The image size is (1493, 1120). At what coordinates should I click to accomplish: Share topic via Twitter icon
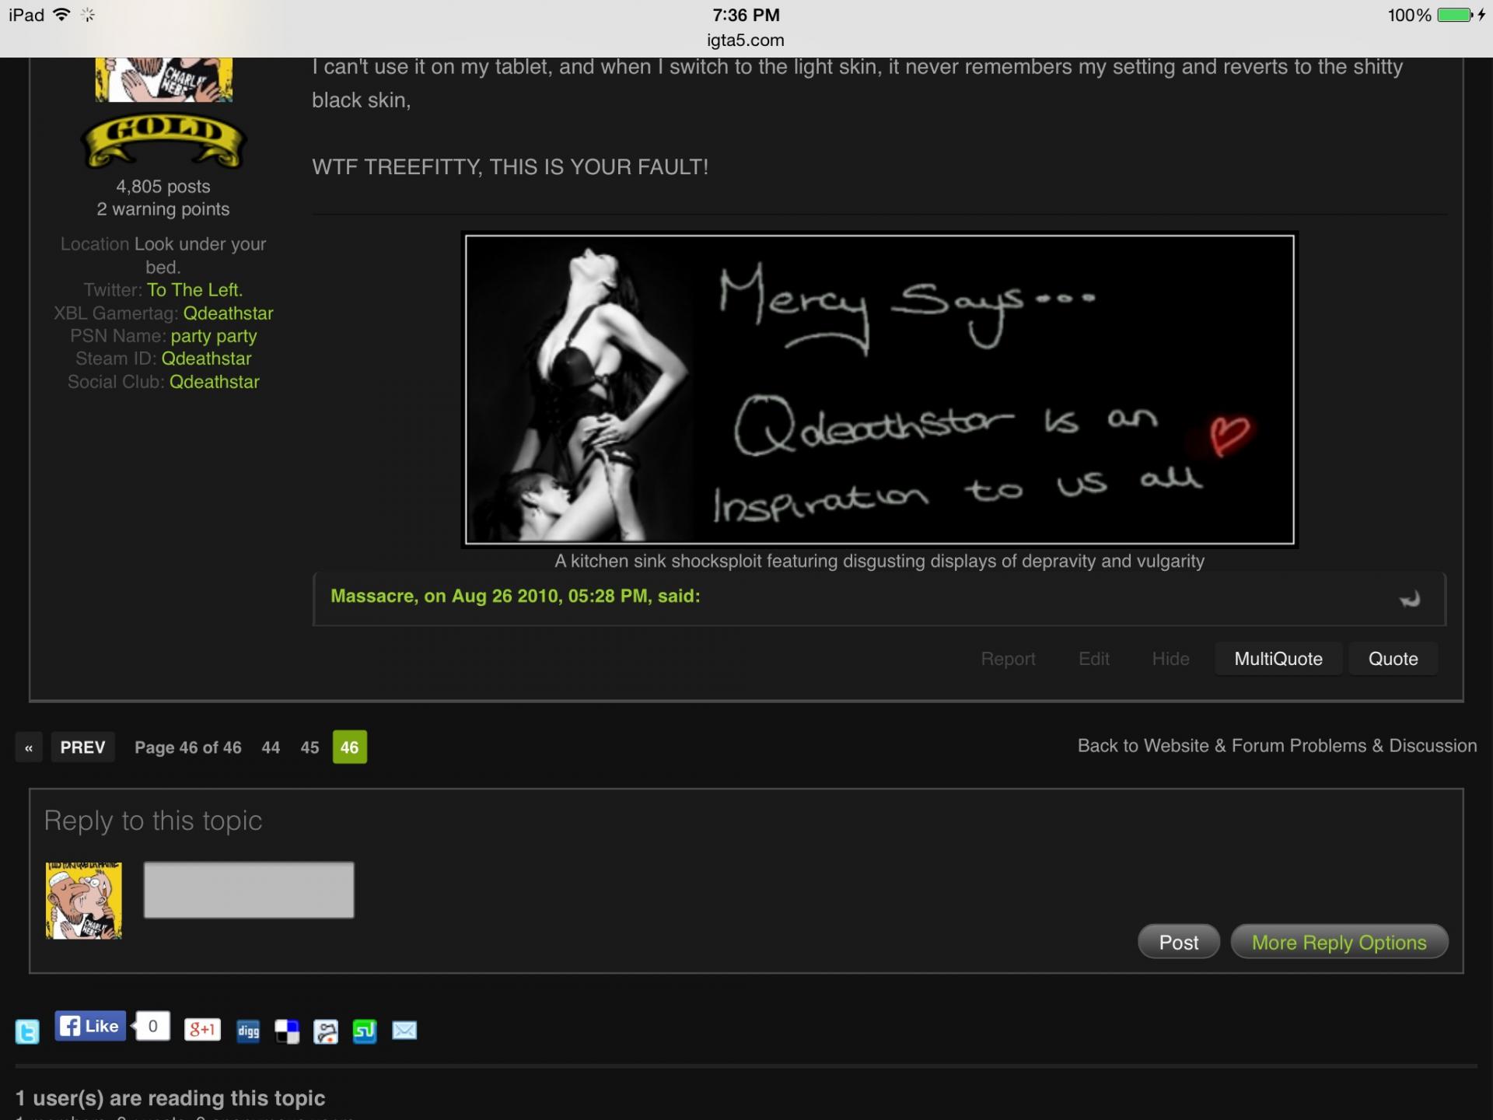pos(27,1031)
